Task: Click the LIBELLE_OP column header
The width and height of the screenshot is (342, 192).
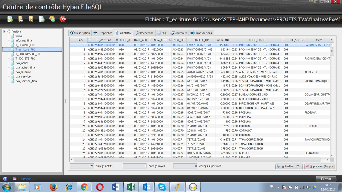Action: (201, 40)
